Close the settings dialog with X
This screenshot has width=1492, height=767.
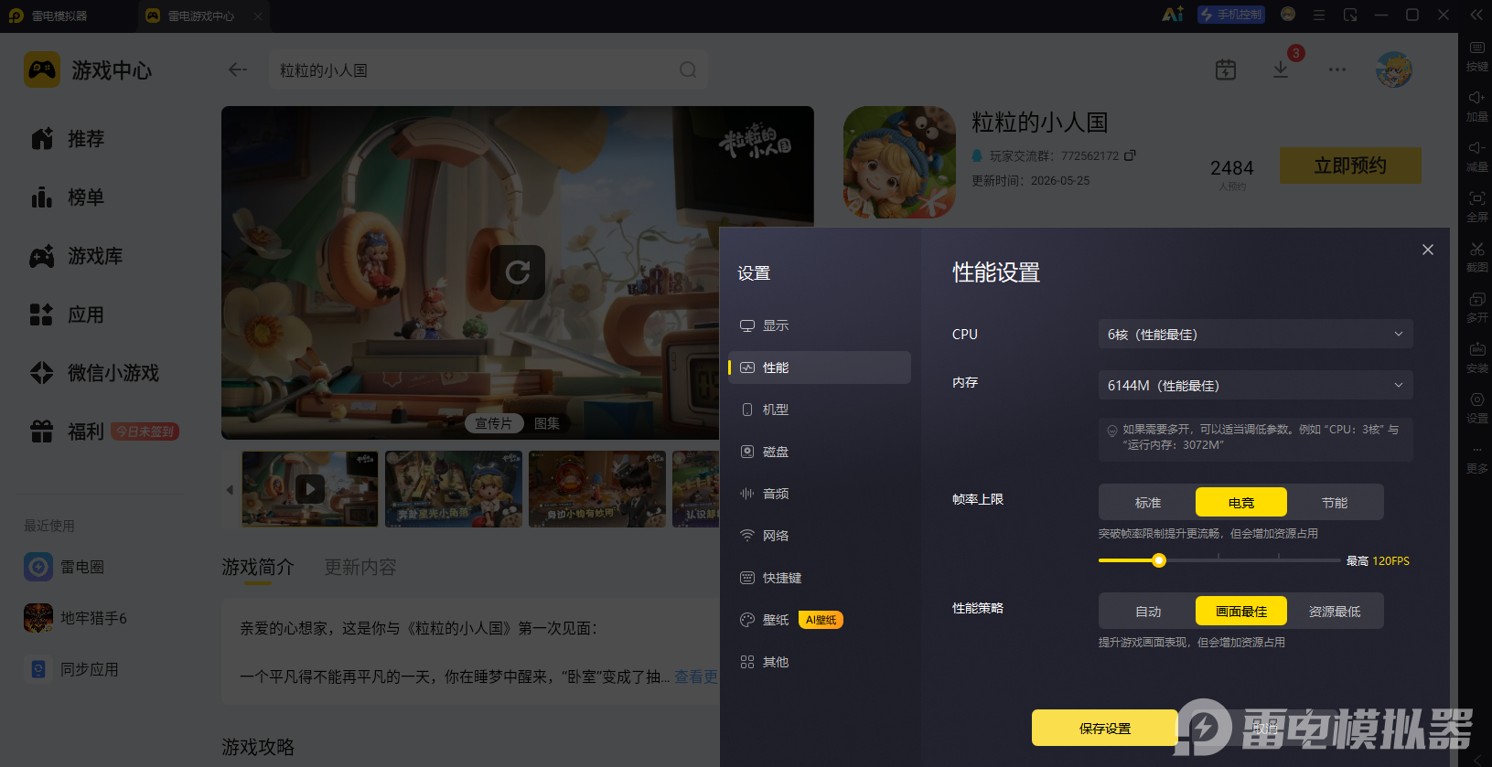tap(1428, 250)
